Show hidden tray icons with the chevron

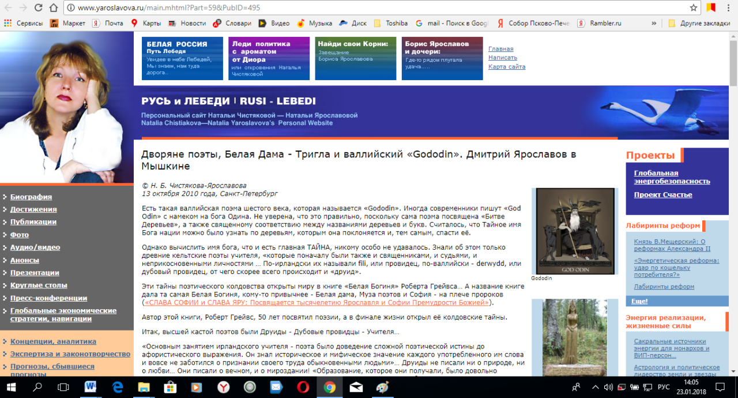(595, 387)
